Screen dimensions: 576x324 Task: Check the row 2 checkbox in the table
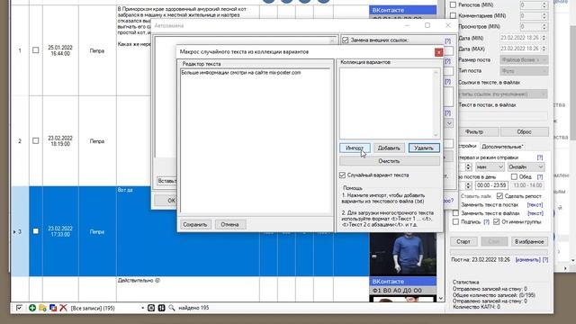36,140
